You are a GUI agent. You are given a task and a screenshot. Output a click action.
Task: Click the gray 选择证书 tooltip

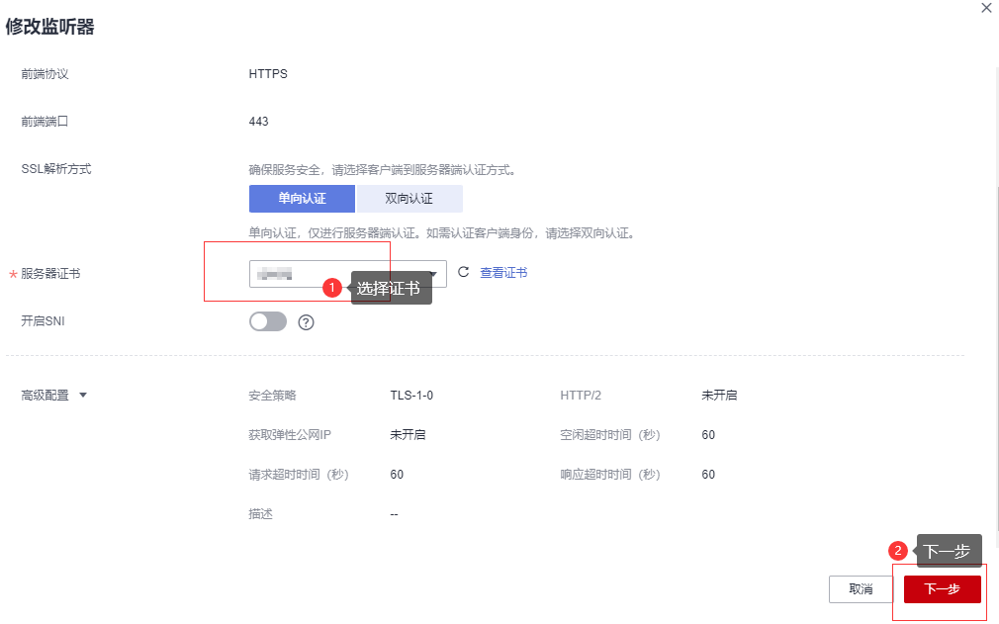(391, 288)
